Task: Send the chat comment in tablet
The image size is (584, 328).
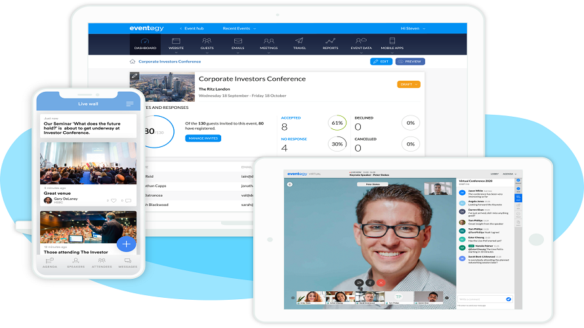Action: click(509, 299)
